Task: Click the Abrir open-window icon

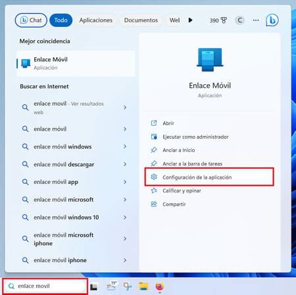Action: [x=154, y=123]
